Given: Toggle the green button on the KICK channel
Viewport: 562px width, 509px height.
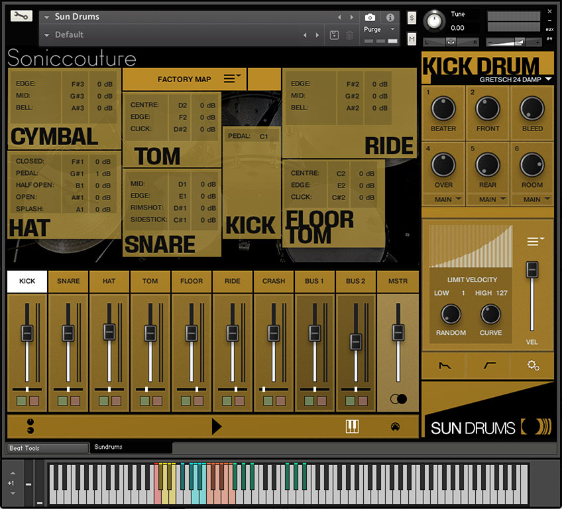Looking at the screenshot, I should 21,401.
